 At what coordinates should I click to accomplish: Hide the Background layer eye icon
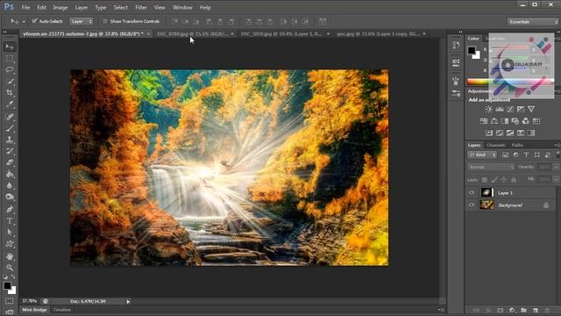click(472, 205)
